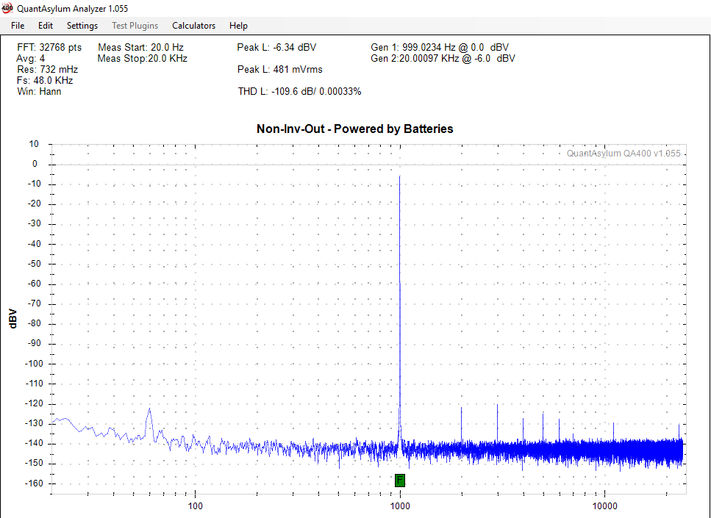
Task: Click the FFT: 32768 pts readout
Action: [x=49, y=47]
